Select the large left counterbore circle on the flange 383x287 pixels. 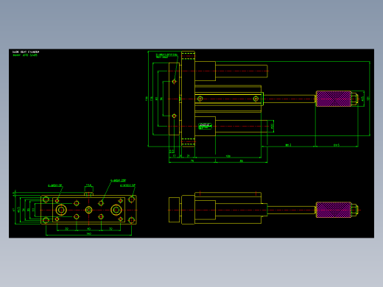[x=61, y=210]
